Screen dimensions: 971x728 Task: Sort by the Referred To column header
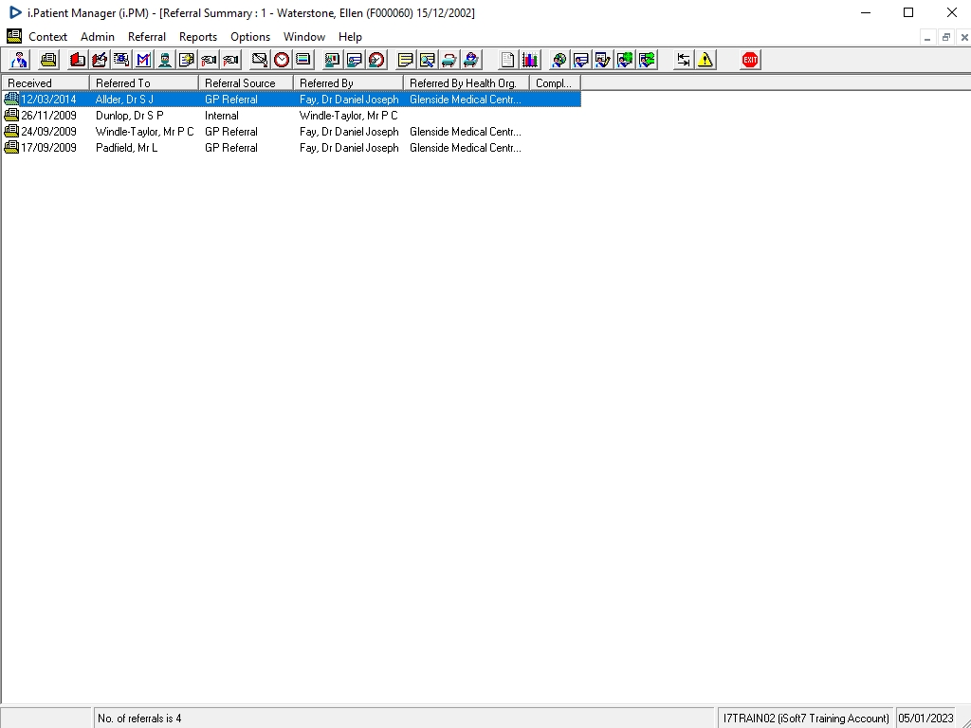pyautogui.click(x=144, y=83)
